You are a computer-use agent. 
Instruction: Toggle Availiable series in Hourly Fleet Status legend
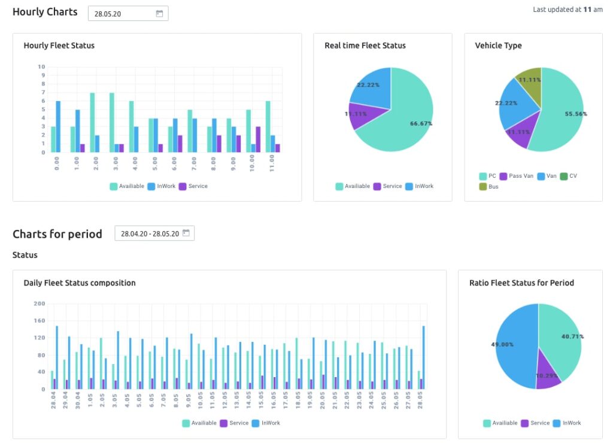[x=127, y=186]
